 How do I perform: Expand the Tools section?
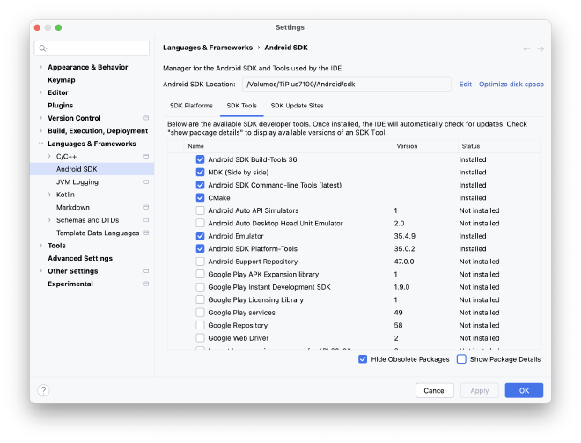click(x=40, y=246)
